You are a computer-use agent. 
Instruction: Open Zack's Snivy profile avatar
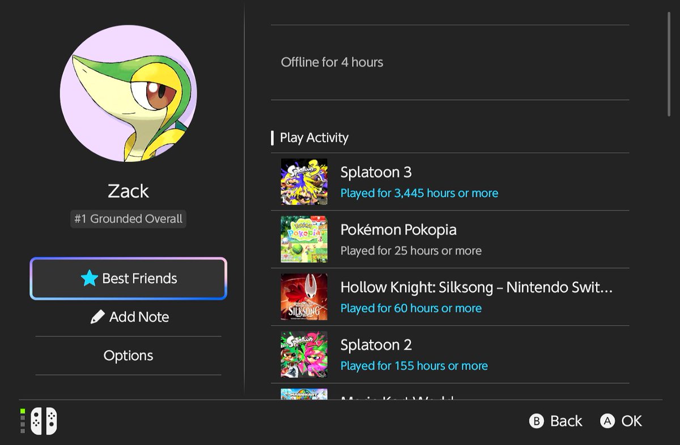tap(129, 93)
